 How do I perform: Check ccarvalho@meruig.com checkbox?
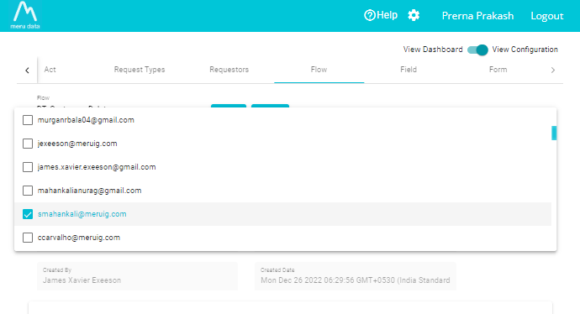pyautogui.click(x=28, y=238)
